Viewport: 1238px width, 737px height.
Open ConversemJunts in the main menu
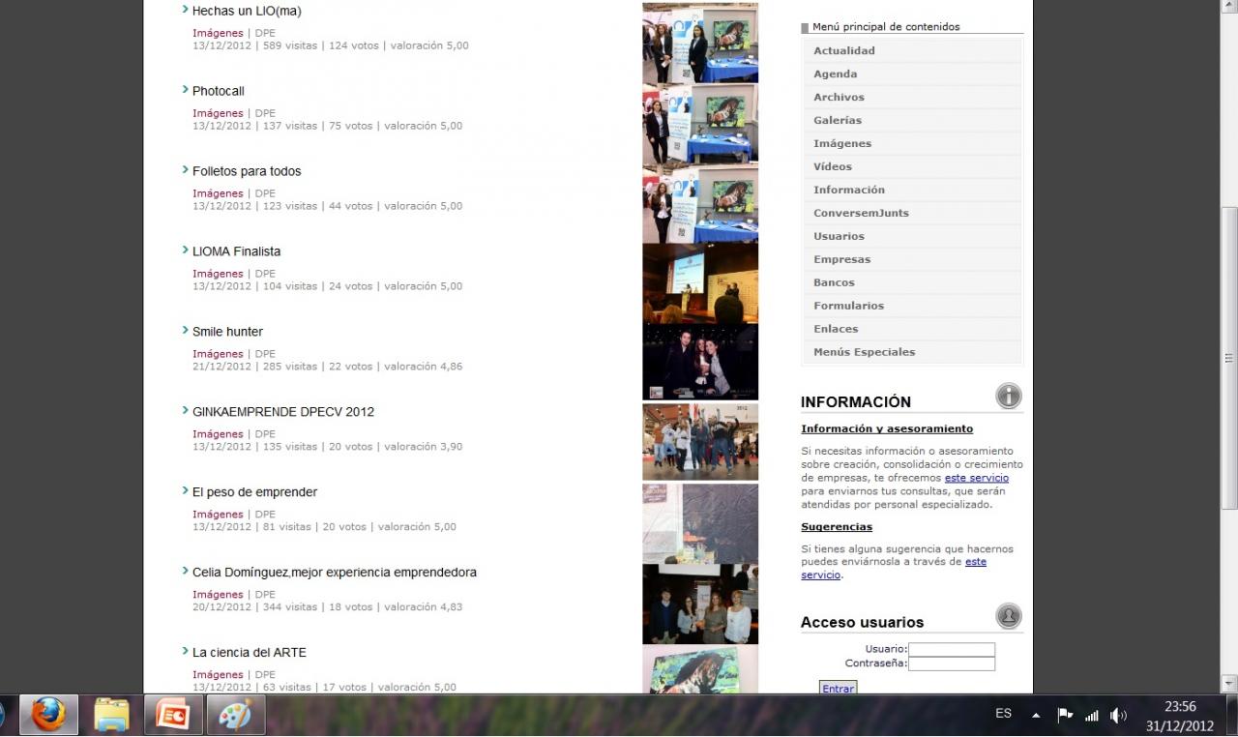tap(912, 213)
